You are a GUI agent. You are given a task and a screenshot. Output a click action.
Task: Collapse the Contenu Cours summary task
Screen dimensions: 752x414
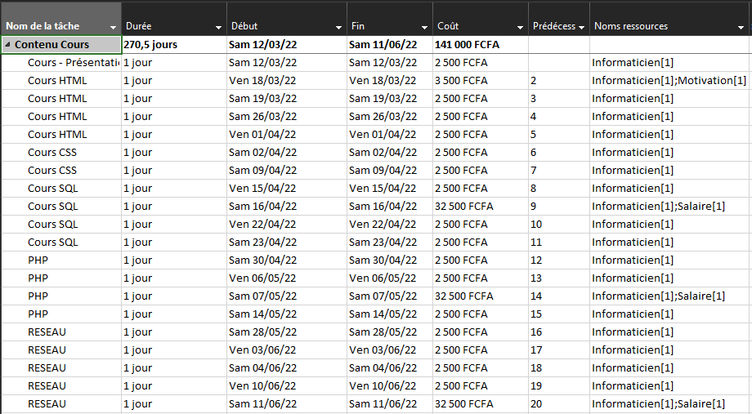pyautogui.click(x=7, y=45)
